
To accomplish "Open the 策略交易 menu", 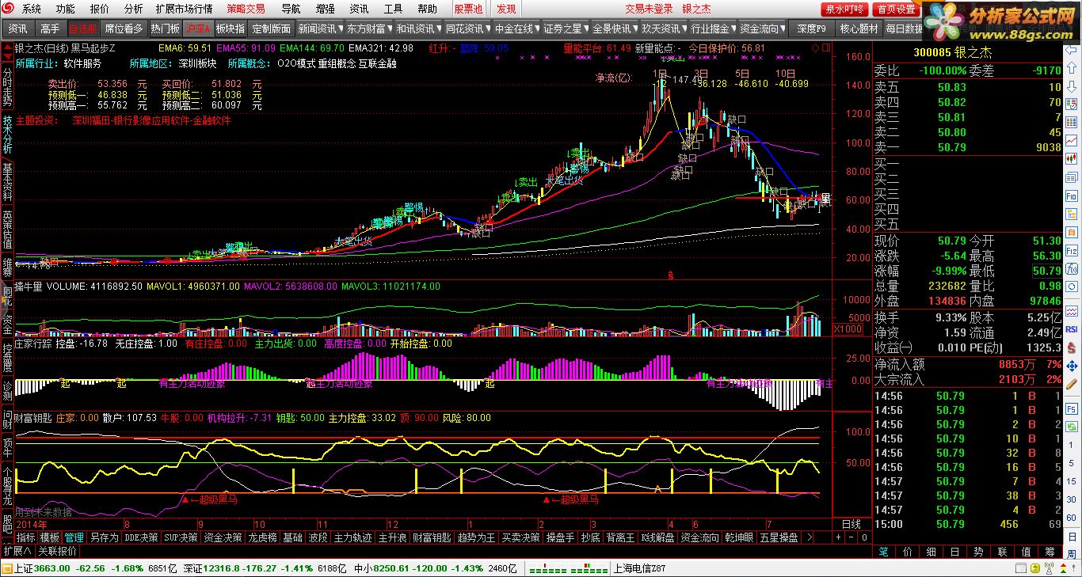I will 246,9.
